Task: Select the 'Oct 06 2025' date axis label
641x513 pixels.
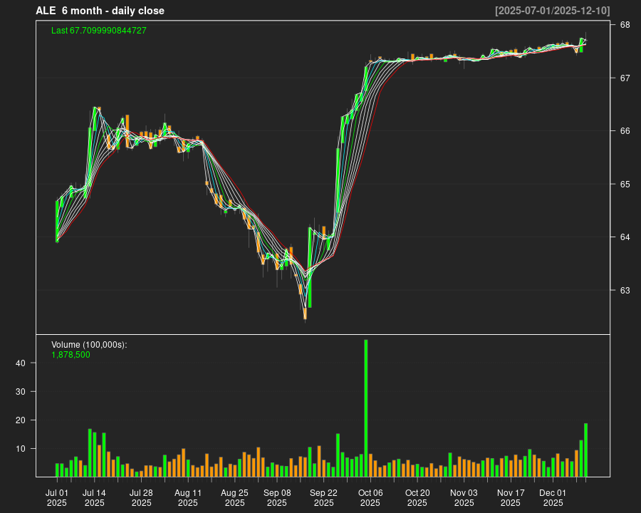Action: (370, 497)
